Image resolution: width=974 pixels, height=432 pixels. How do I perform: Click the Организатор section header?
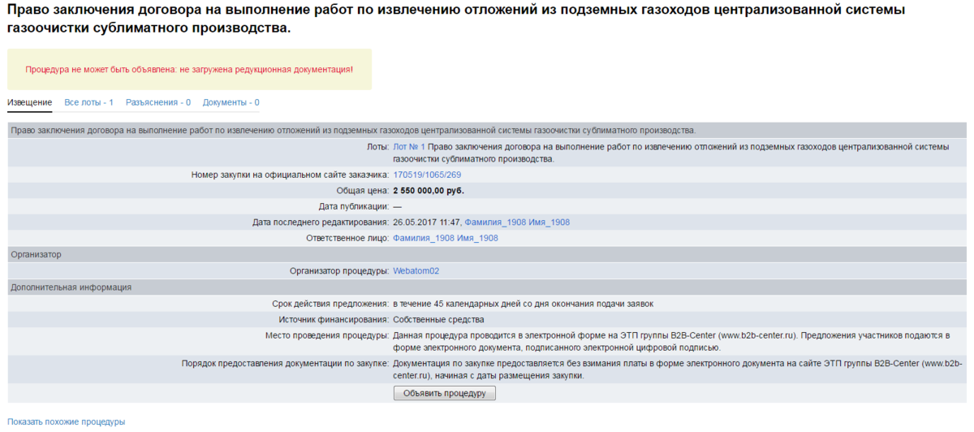click(36, 254)
